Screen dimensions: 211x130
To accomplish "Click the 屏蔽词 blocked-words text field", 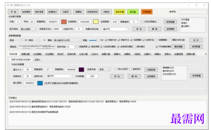I will (37, 46).
